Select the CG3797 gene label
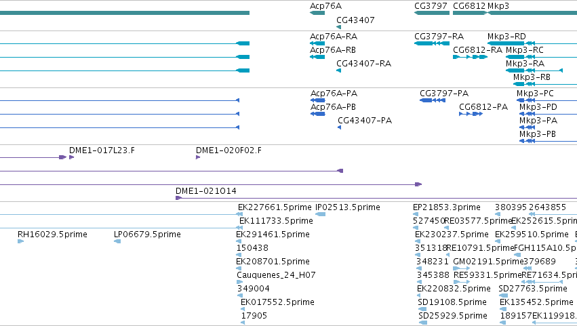The width and height of the screenshot is (577, 326). pos(431,6)
